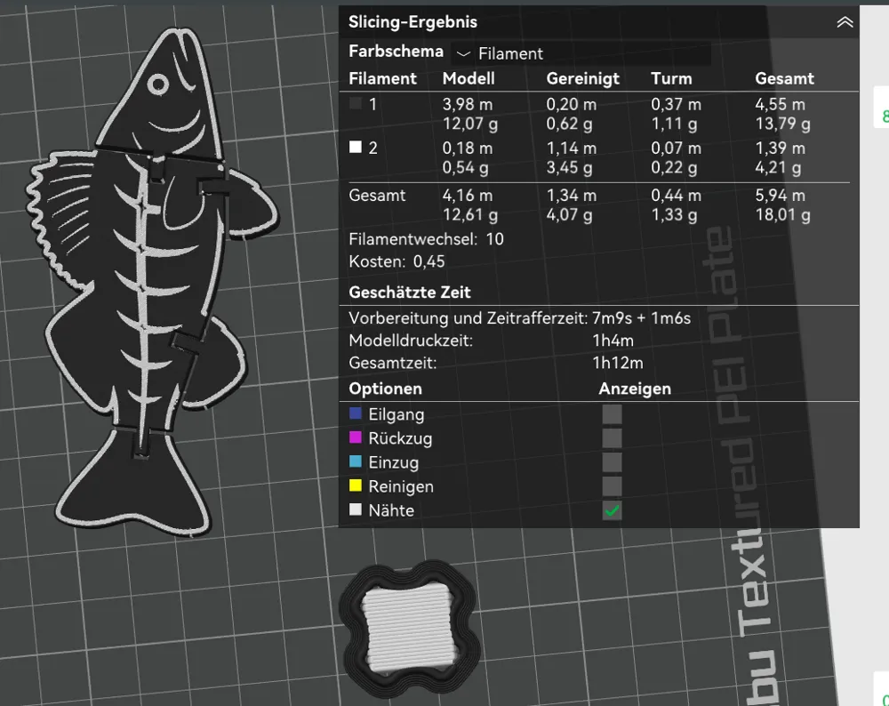Click the cyan Einzug legend icon
The image size is (889, 706).
pos(354,461)
